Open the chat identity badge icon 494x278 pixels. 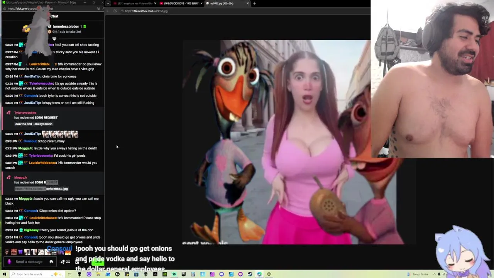pos(9,262)
